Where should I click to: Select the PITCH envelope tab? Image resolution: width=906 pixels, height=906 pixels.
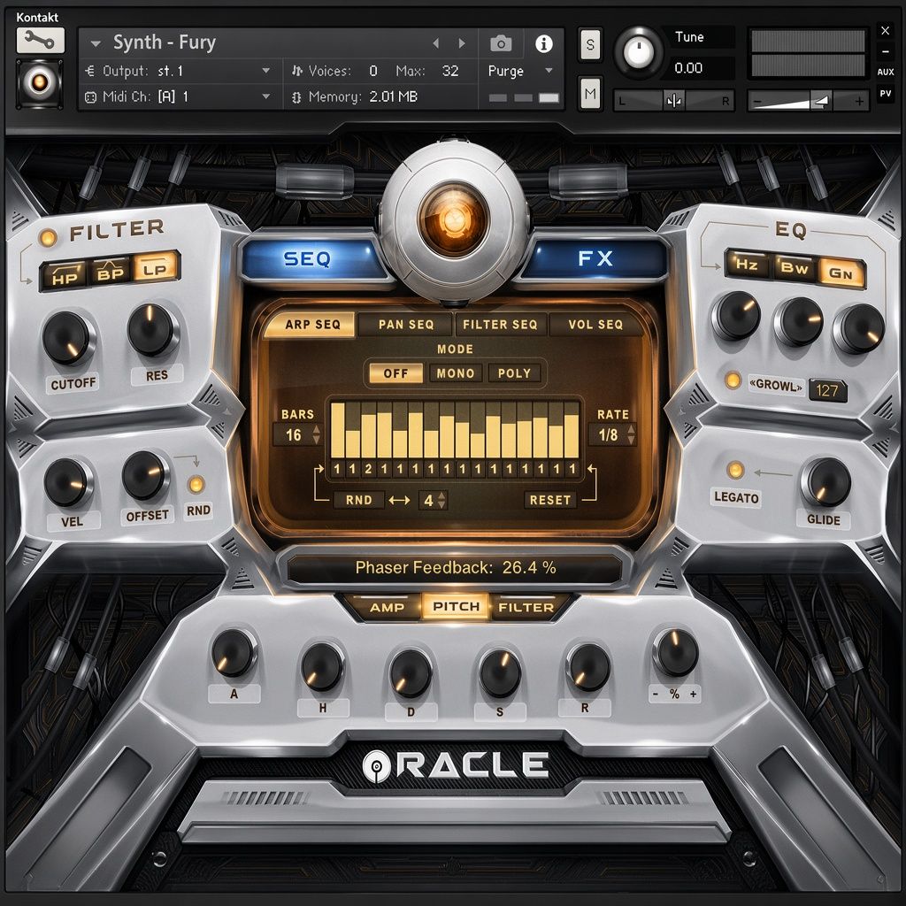[456, 607]
